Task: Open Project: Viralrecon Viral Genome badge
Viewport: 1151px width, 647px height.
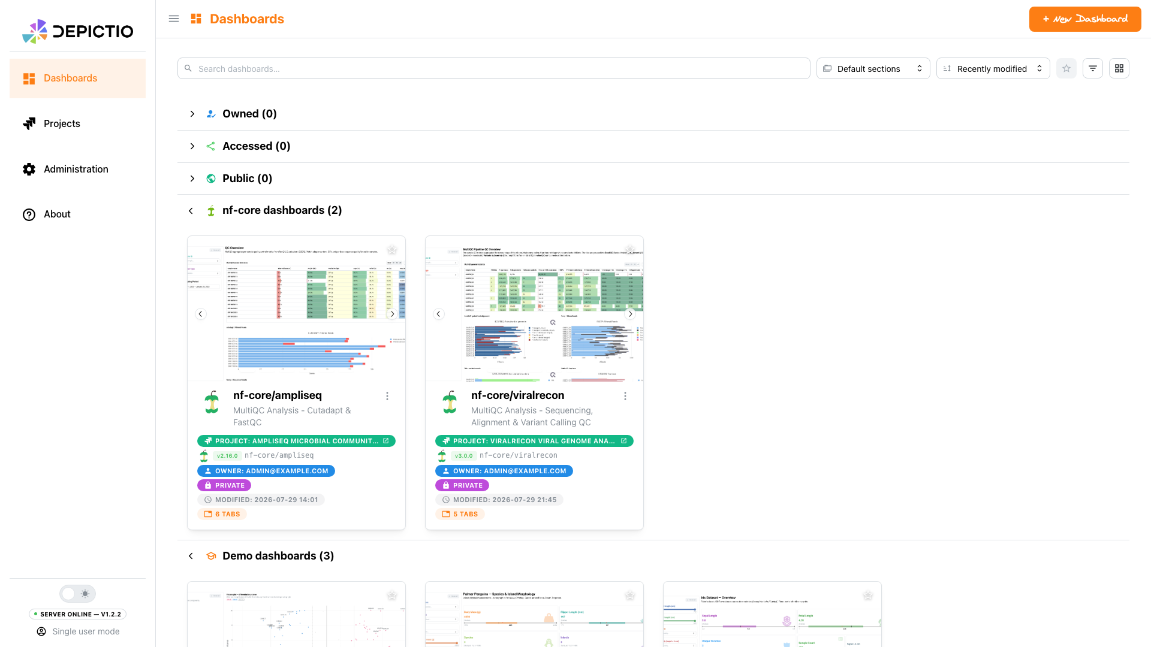Action: click(534, 441)
